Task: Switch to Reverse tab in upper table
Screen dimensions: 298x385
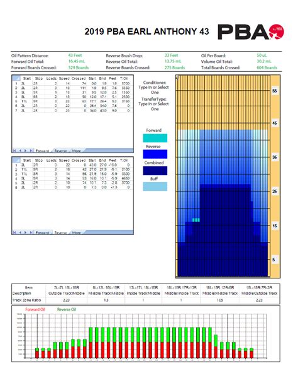Action: tap(60, 151)
